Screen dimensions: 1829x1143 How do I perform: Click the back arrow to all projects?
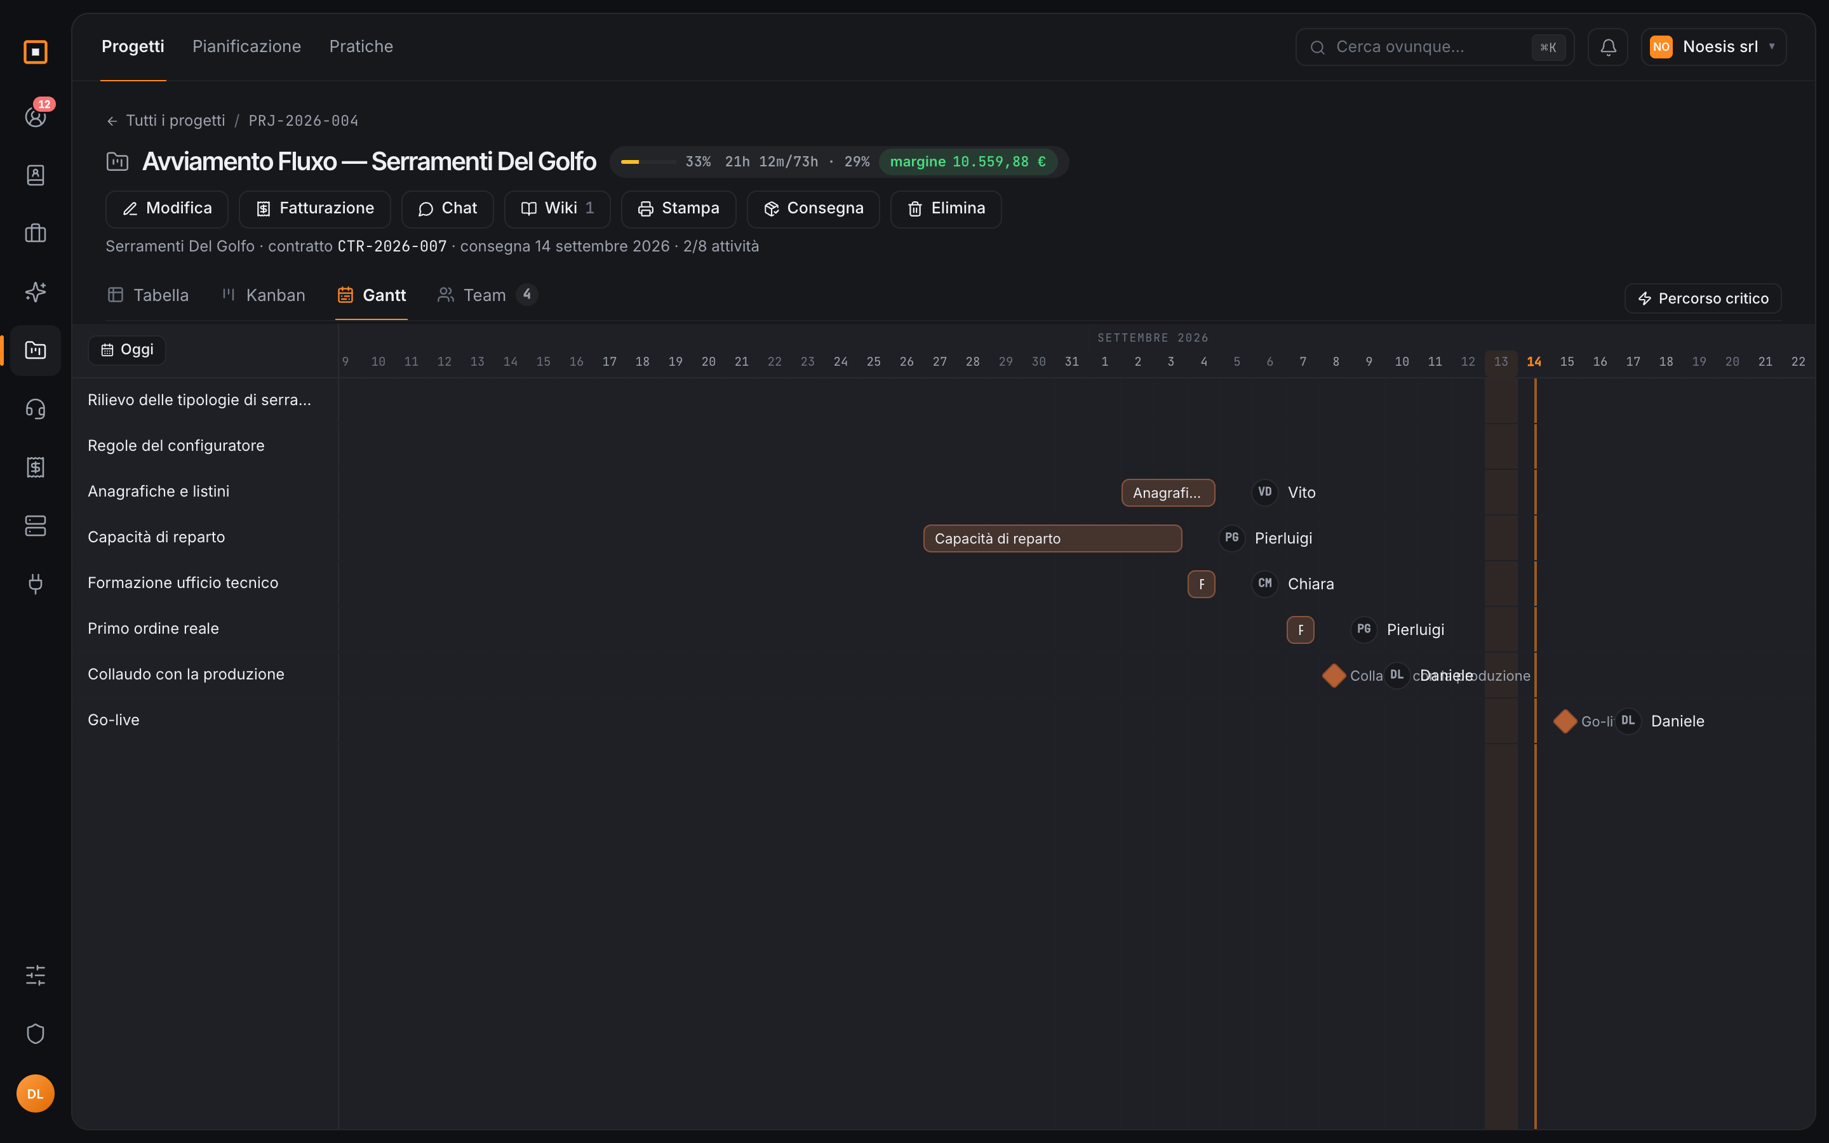pos(112,121)
